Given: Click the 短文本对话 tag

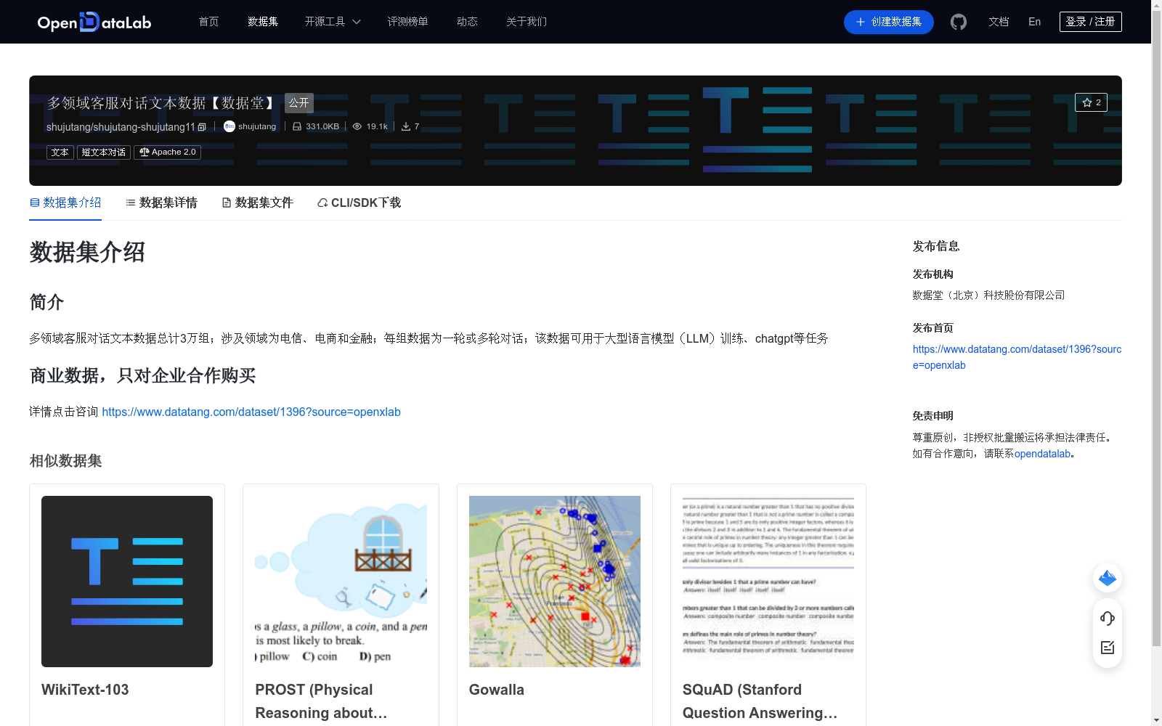Looking at the screenshot, I should (x=104, y=152).
